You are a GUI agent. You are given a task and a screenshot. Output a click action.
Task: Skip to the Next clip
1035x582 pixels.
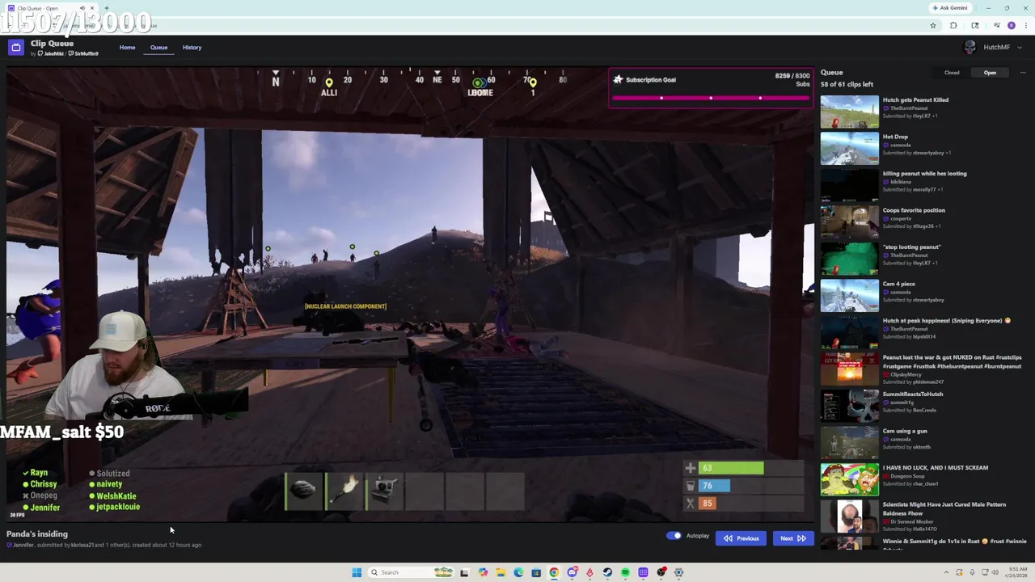[792, 538]
